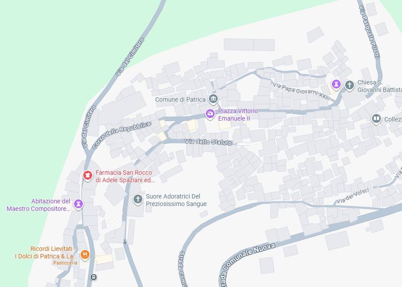
Task: Click the Via dei Volsci street label
Action: tap(353, 196)
